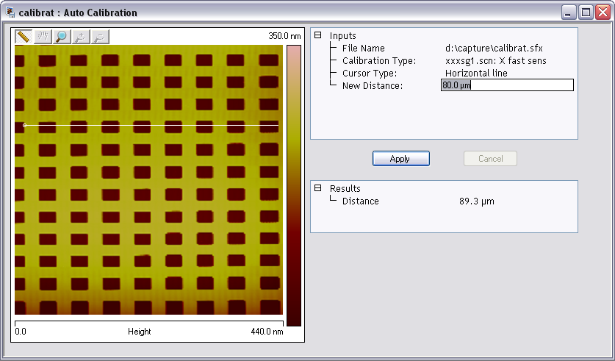
Task: Click the vertical height color scale bar
Action: [x=293, y=184]
